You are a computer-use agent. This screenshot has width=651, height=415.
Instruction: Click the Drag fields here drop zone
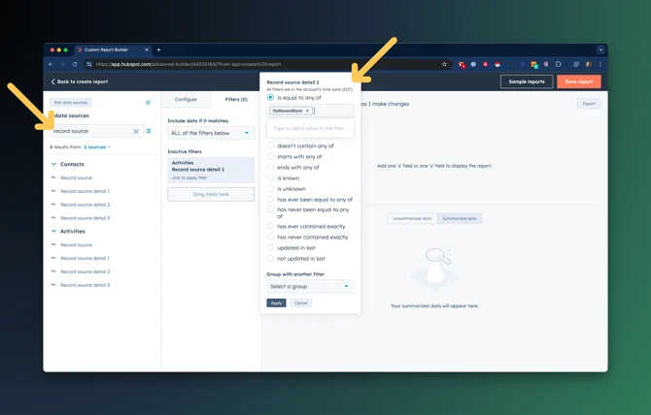[x=211, y=194]
